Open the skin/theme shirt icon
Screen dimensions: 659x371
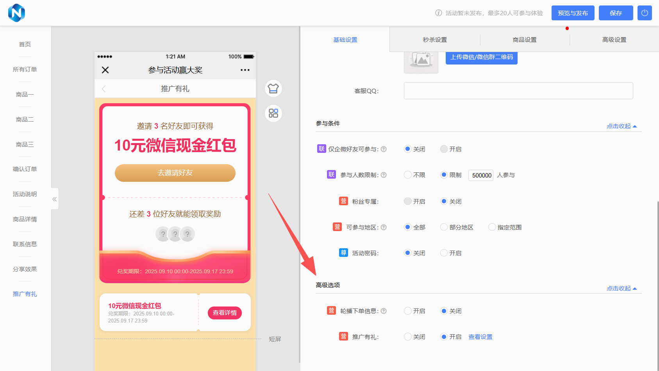tap(273, 88)
